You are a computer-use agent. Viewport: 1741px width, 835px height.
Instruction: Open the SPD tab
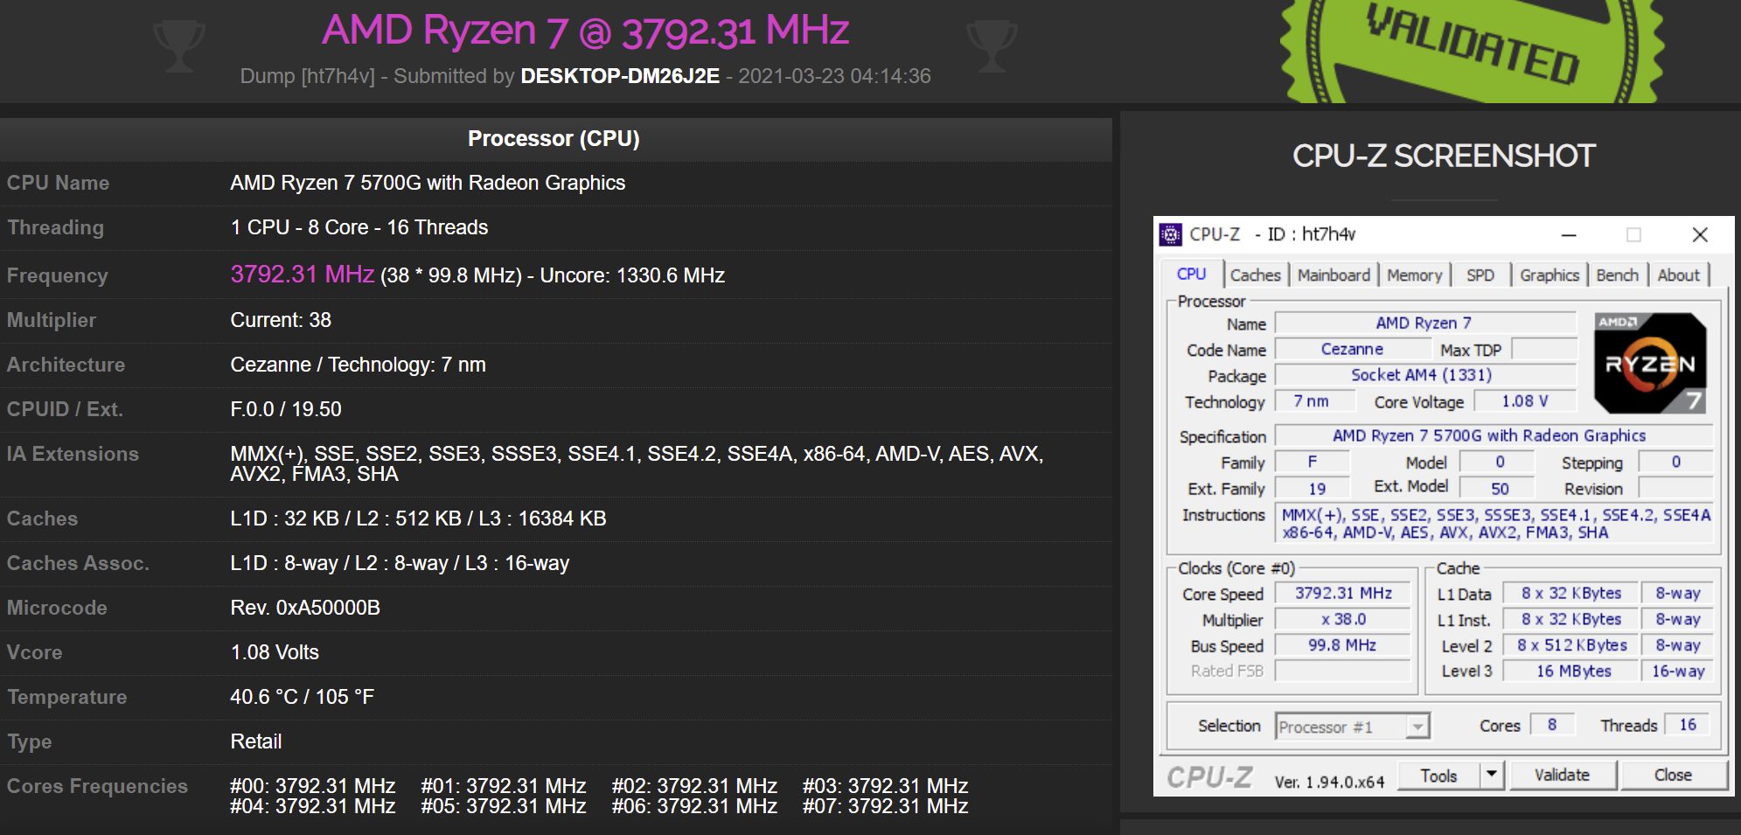click(x=1480, y=275)
